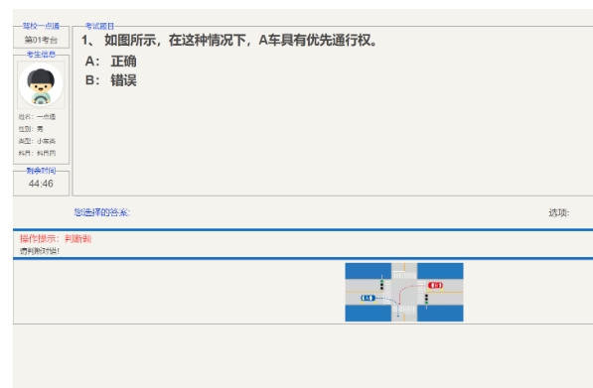Click the 您选择的答案 label
This screenshot has height=388, width=593.
(x=102, y=212)
